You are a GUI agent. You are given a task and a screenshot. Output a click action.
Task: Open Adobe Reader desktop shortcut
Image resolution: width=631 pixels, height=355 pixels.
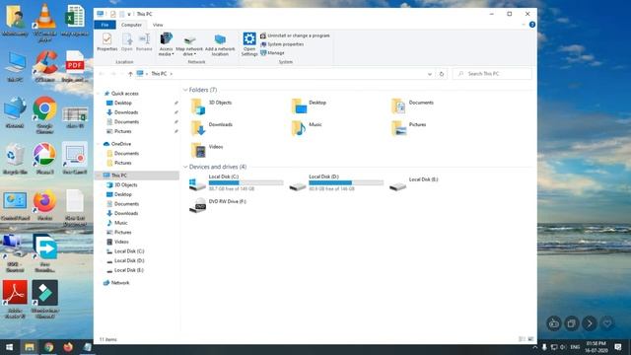pos(15,299)
